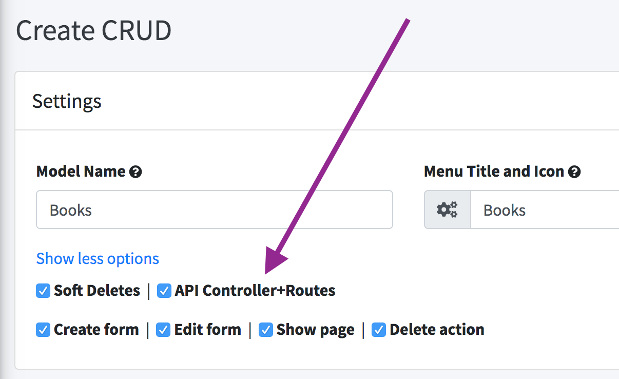Click the Menu Title and Icon help icon
The width and height of the screenshot is (619, 379).
(575, 172)
